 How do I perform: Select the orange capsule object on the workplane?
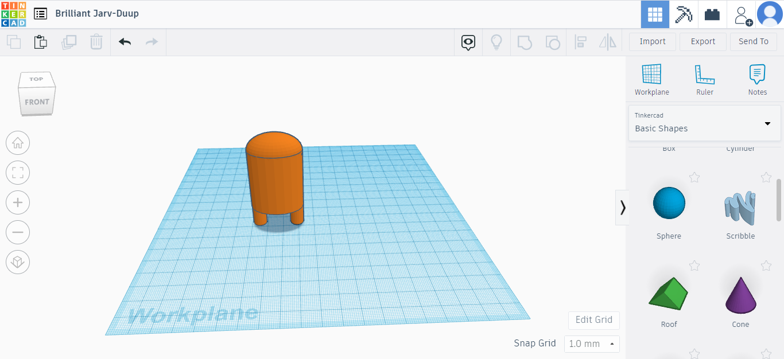pyautogui.click(x=275, y=178)
